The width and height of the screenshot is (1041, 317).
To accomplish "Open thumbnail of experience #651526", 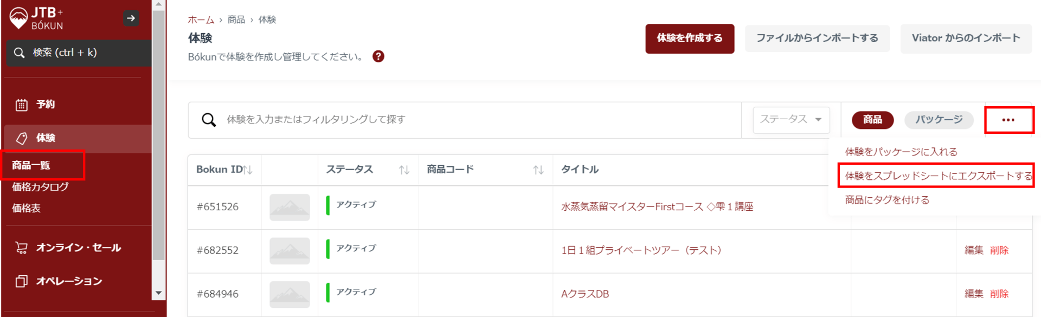I will click(x=290, y=207).
